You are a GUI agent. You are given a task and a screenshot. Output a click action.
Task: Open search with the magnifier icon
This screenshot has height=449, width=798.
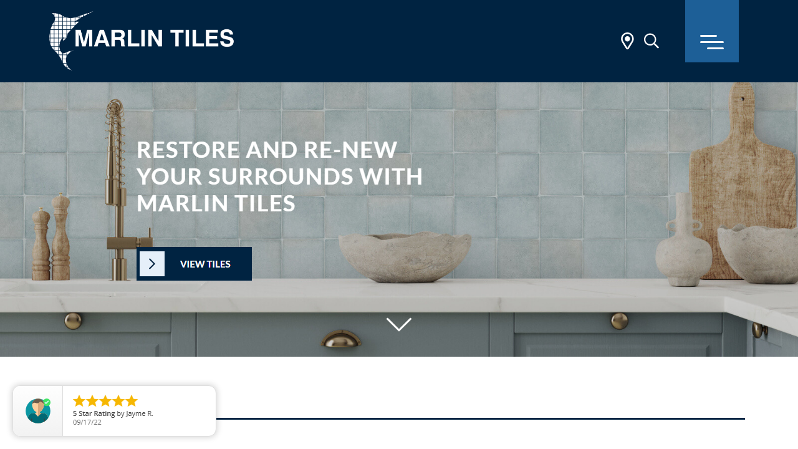click(651, 41)
